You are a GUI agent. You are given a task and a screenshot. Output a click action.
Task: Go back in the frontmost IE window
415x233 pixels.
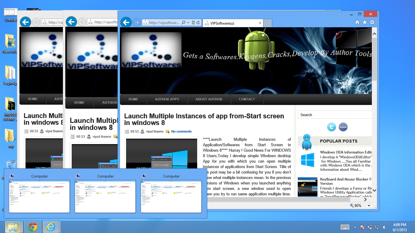pyautogui.click(x=126, y=22)
